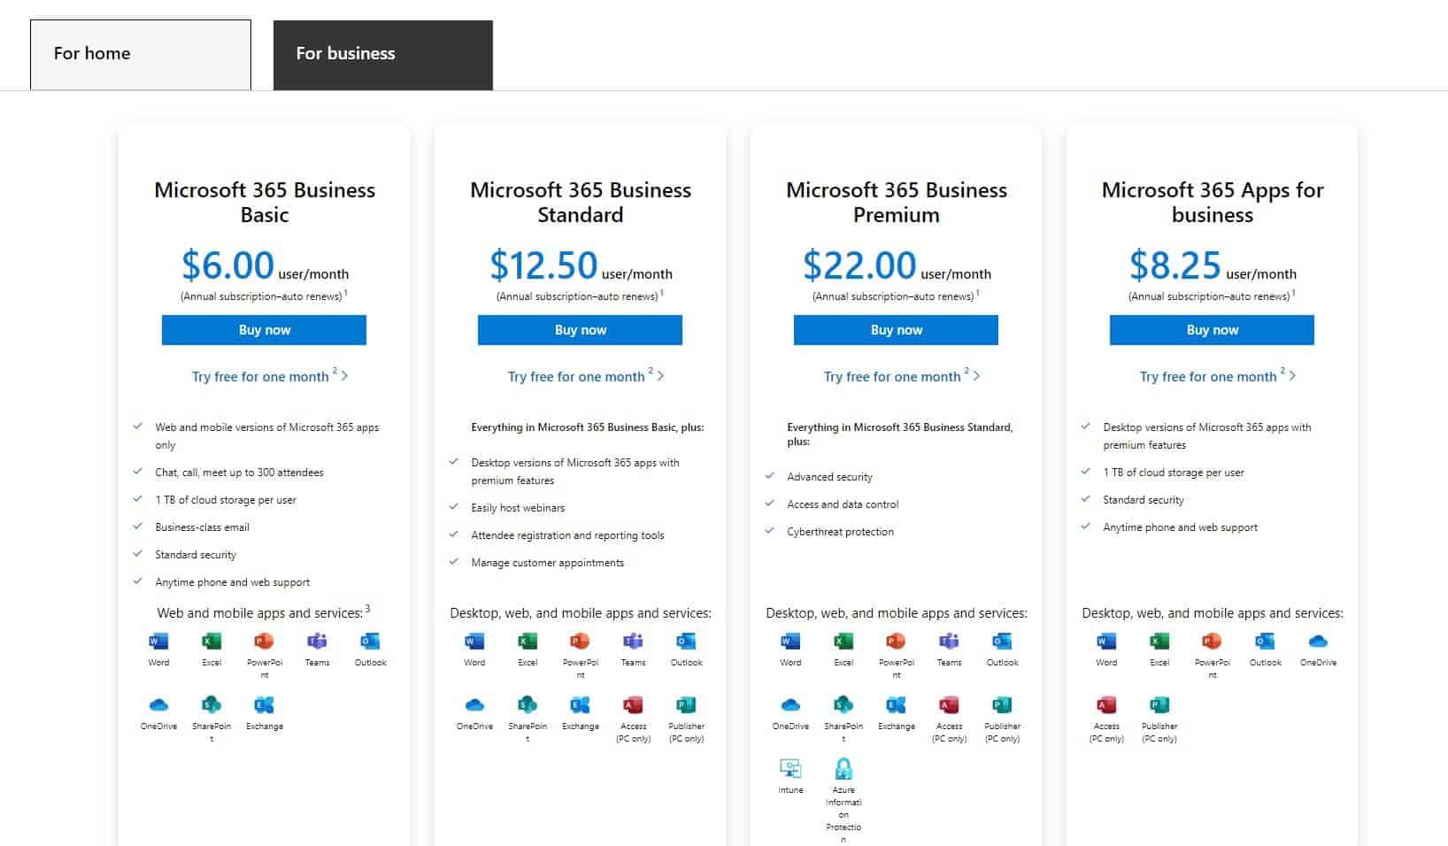Open the Exchange icon under Business Basic
Image resolution: width=1448 pixels, height=846 pixels.
point(264,705)
